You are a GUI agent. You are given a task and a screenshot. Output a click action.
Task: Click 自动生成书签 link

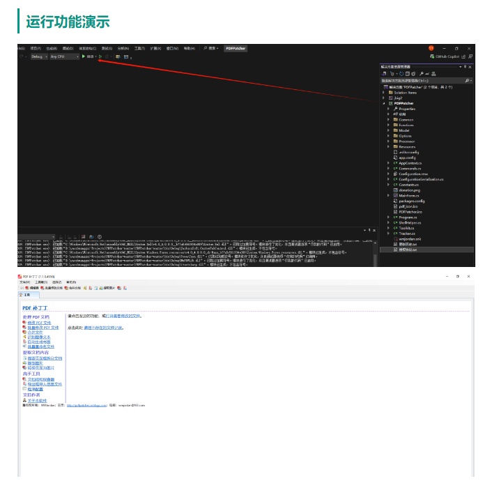tap(39, 342)
